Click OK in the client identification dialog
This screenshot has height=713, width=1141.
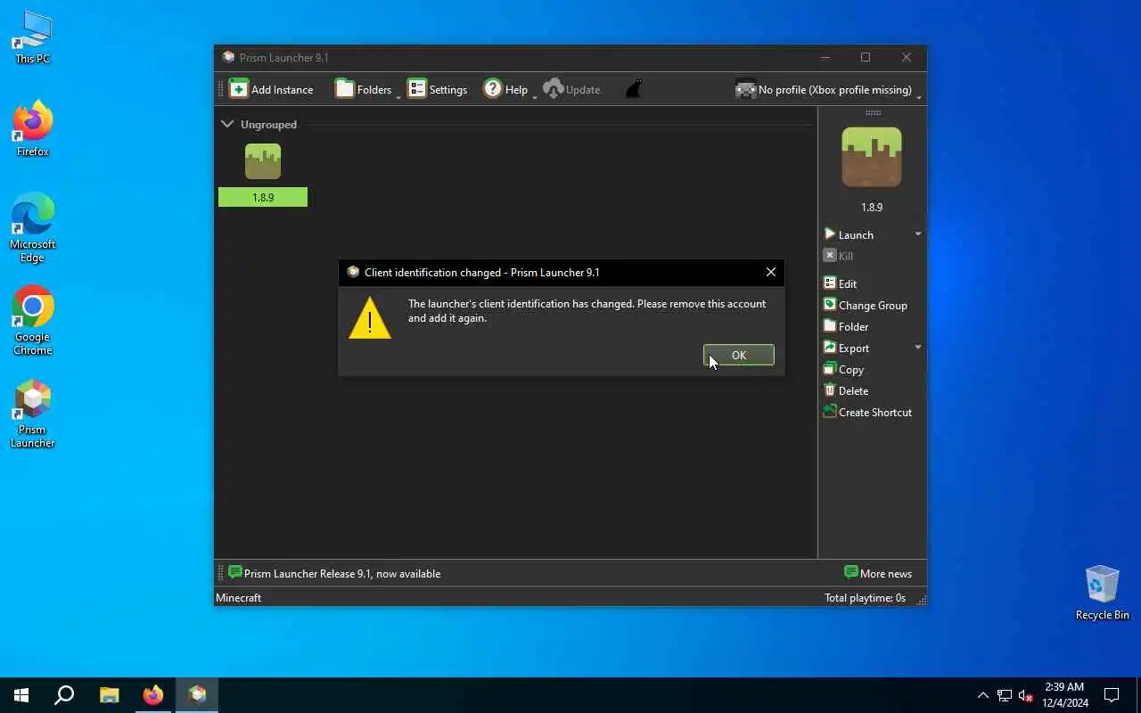click(738, 355)
